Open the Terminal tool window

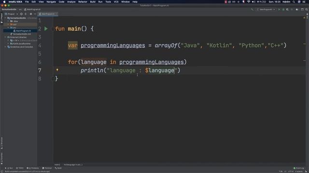coord(47,168)
